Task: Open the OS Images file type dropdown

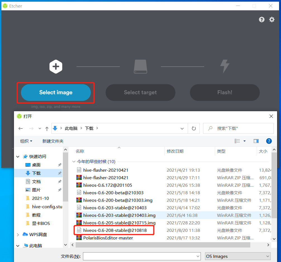Action: click(x=237, y=256)
